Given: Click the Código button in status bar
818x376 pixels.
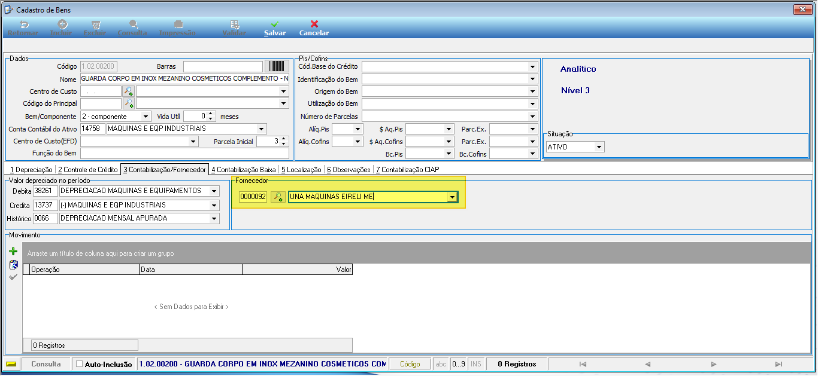Looking at the screenshot, I should pyautogui.click(x=410, y=363).
